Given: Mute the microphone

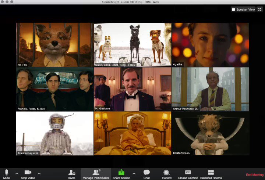Looking at the screenshot, I should coord(6,174).
